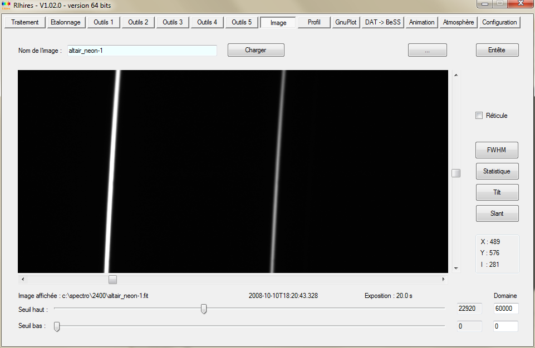Click the 'I : 281' intensity readout
Image resolution: width=535 pixels, height=348 pixels.
click(x=490, y=265)
